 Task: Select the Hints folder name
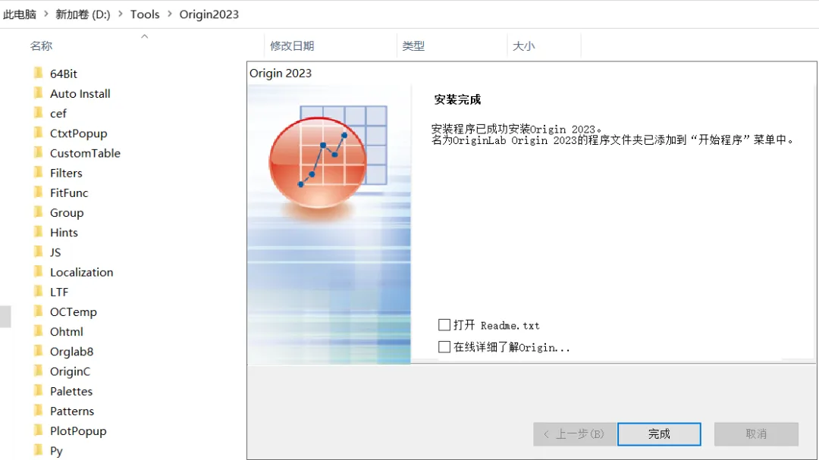[x=64, y=233]
